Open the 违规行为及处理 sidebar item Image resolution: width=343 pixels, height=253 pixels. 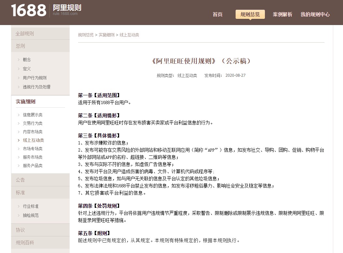(36, 87)
